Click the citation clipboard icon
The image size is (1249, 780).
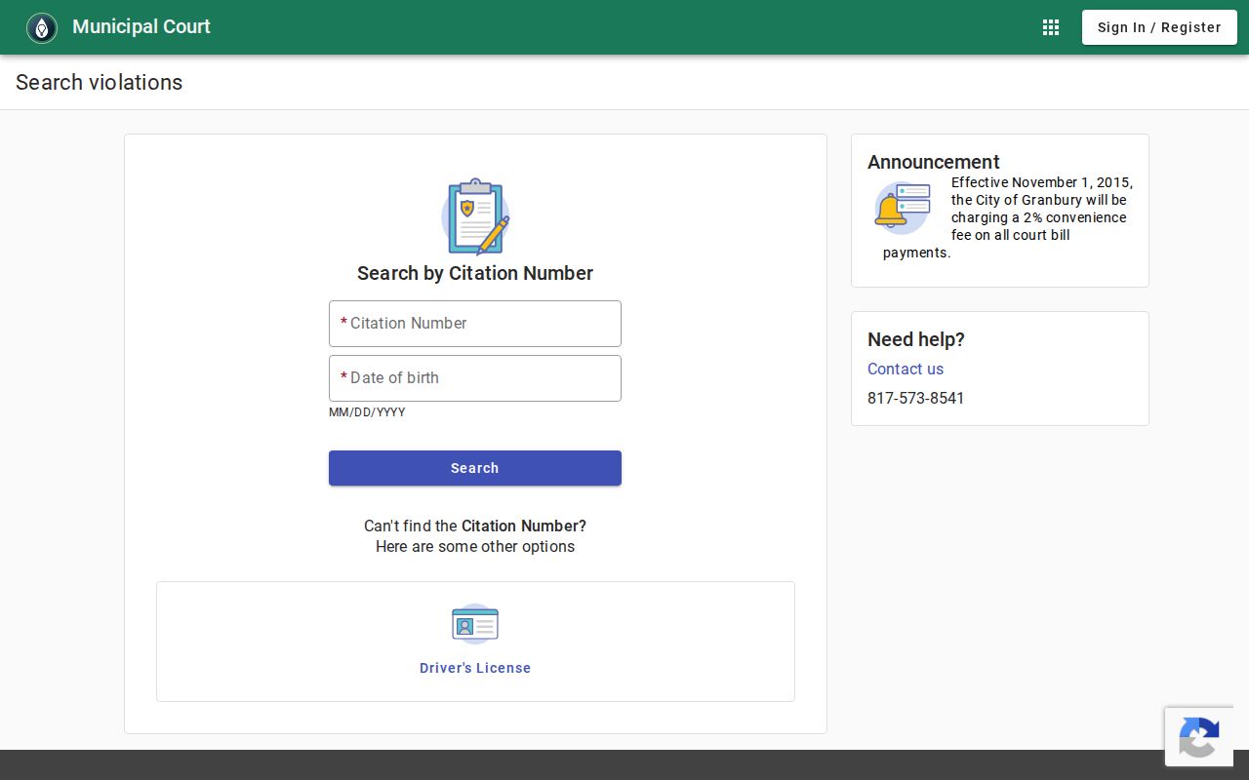[475, 216]
